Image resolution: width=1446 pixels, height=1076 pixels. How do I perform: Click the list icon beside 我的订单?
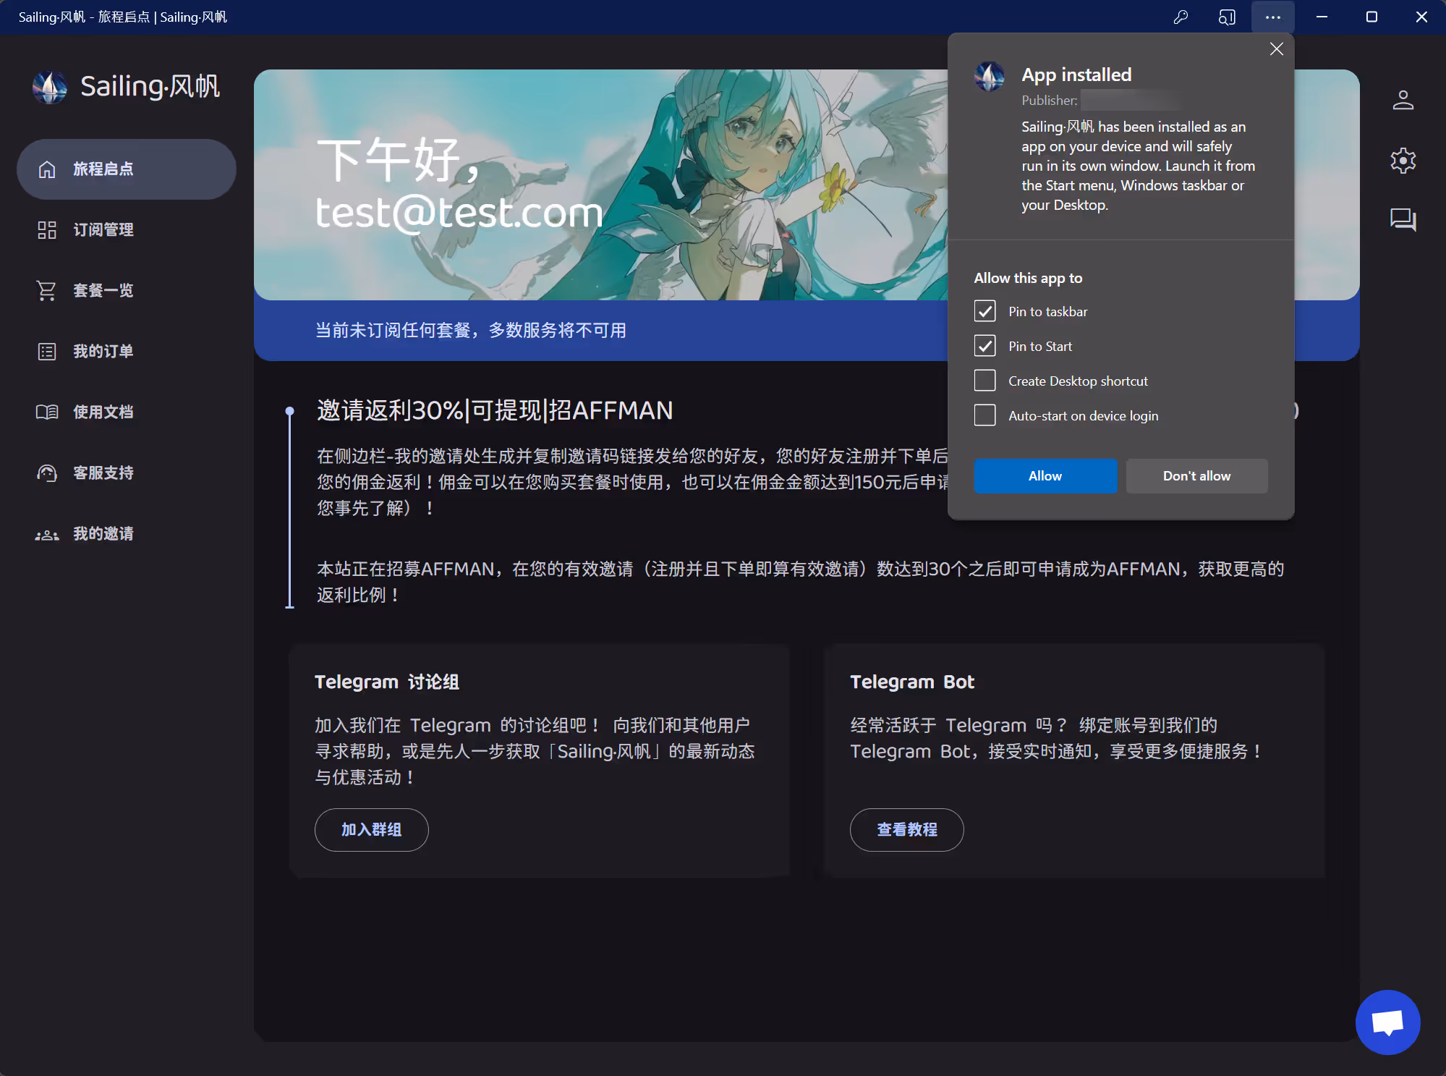coord(47,352)
